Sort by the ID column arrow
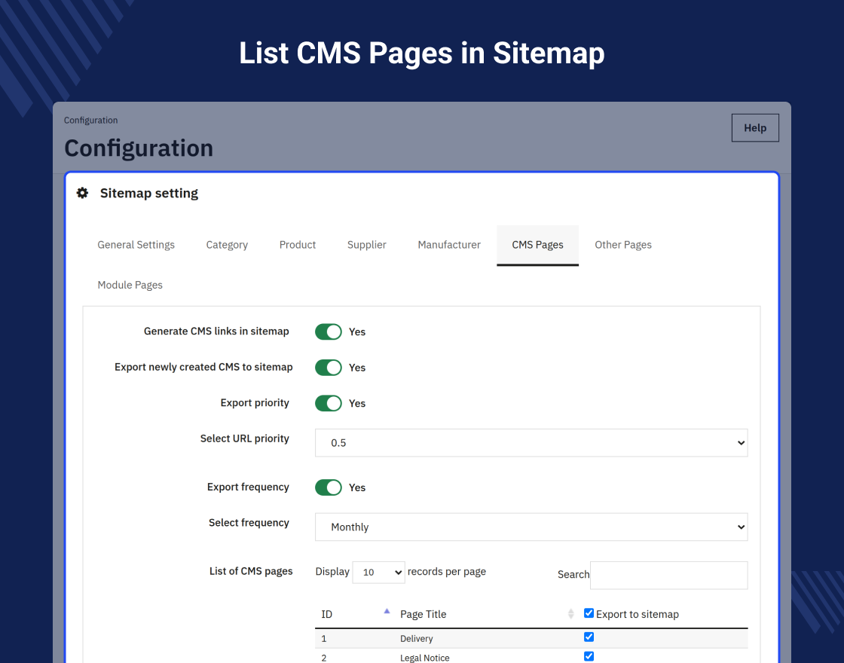Screen dimensions: 844x663 tap(387, 611)
